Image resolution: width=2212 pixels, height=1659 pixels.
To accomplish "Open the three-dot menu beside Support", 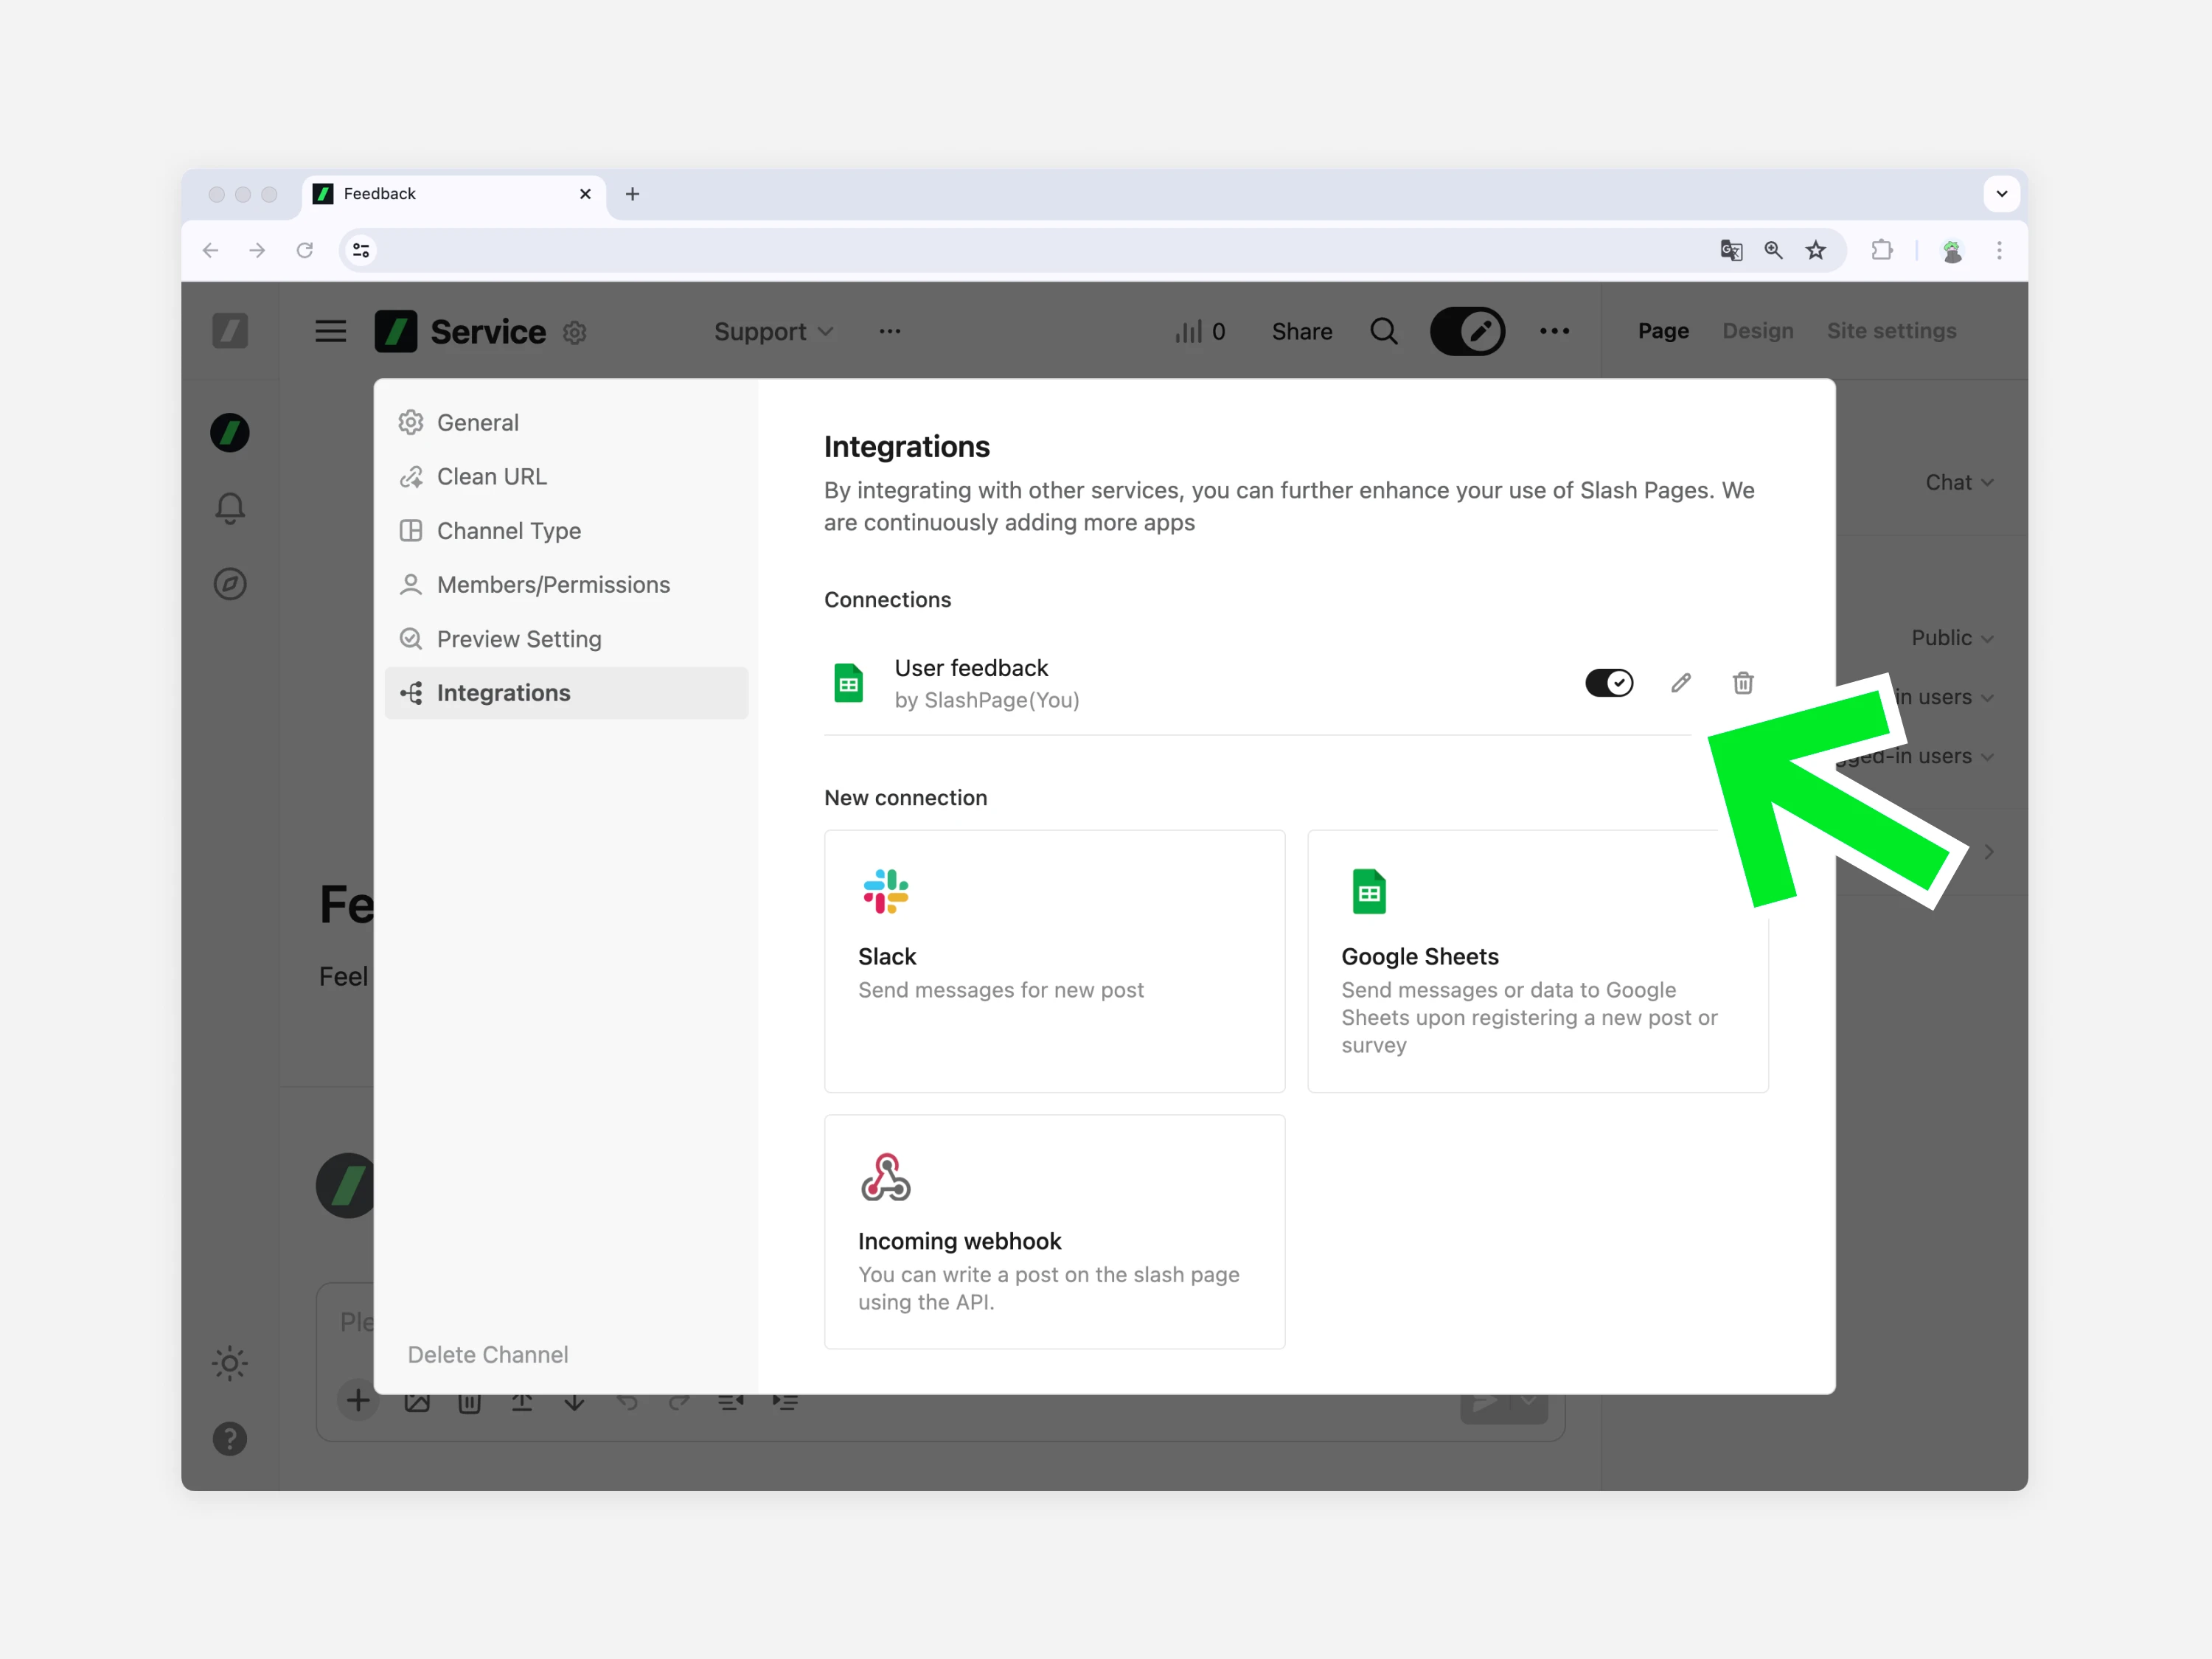I will (x=889, y=331).
